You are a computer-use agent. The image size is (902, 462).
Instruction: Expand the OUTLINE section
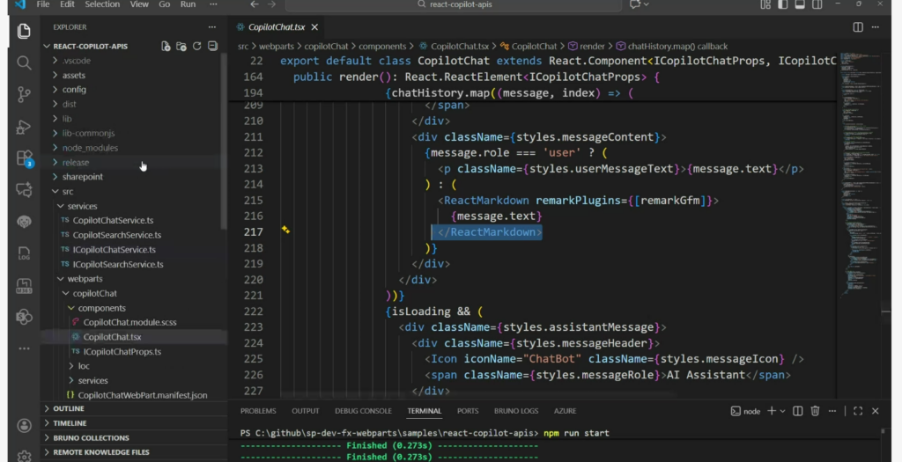[x=69, y=408]
